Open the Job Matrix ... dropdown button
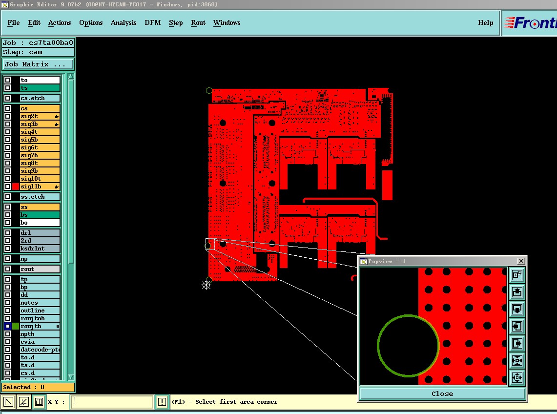 [x=38, y=64]
